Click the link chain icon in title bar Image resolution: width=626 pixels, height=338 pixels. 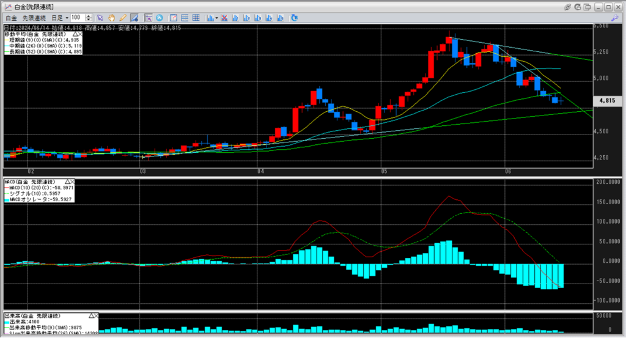coord(567,6)
